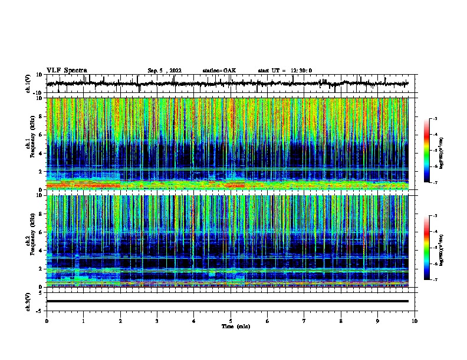
Task: Click the "10" tick ending the time axis
Action: 415,321
